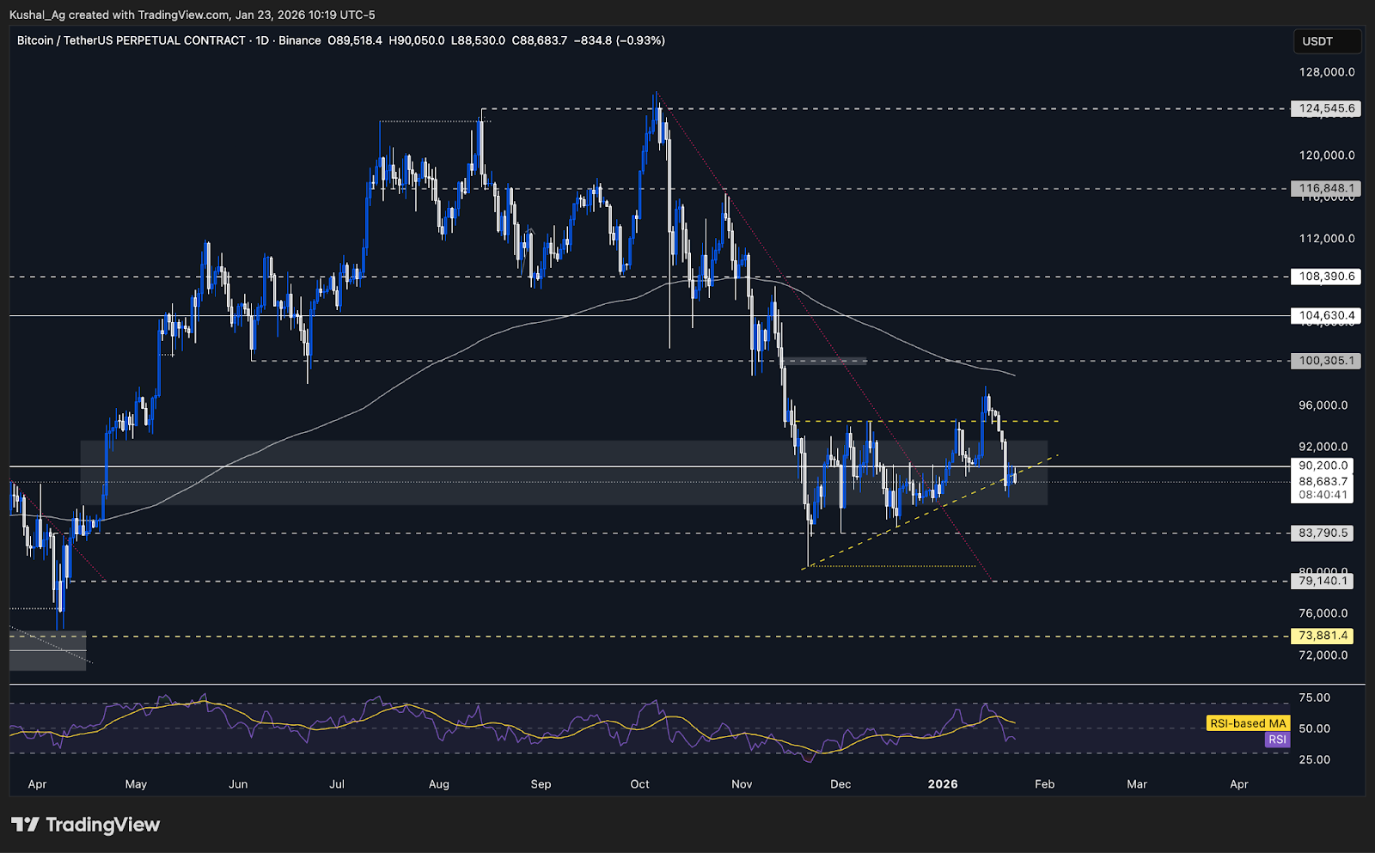The height and width of the screenshot is (853, 1375).
Task: Click the Feb label on the time axis
Action: click(1044, 784)
